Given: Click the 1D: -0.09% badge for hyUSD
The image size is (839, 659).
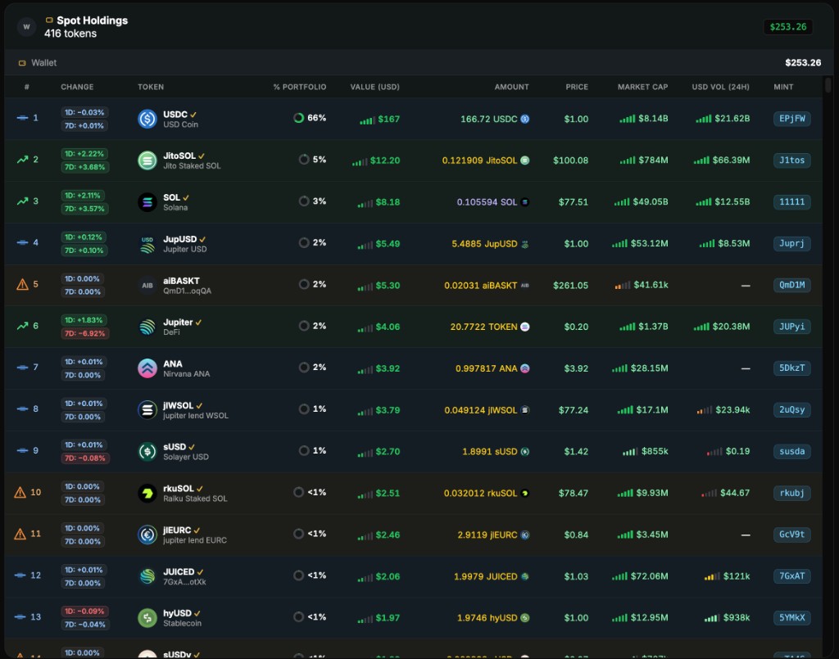Looking at the screenshot, I should tap(84, 611).
